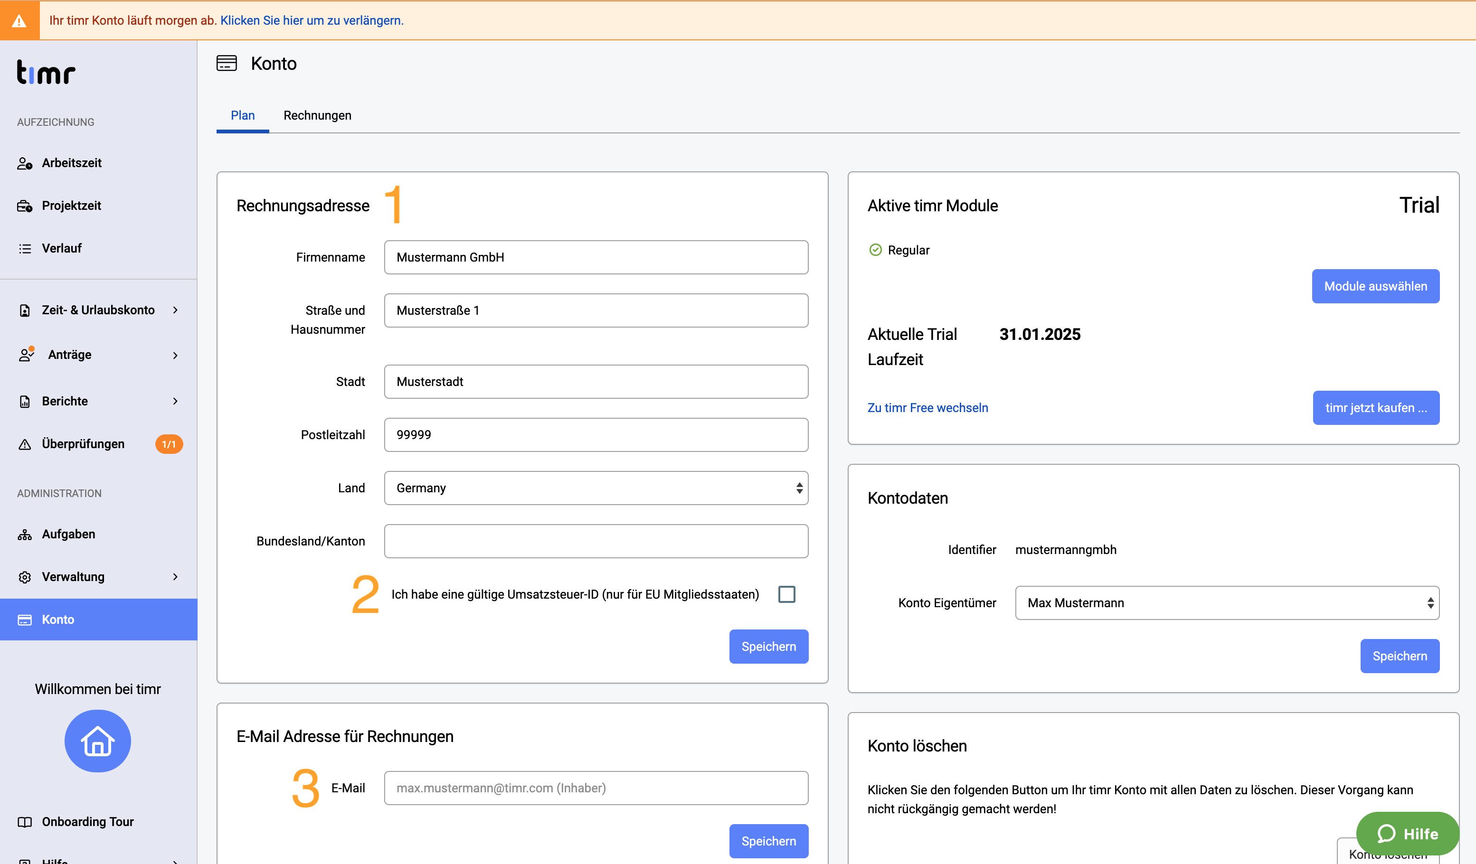The height and width of the screenshot is (864, 1476).
Task: Click the Berichte report icon
Action: (25, 402)
